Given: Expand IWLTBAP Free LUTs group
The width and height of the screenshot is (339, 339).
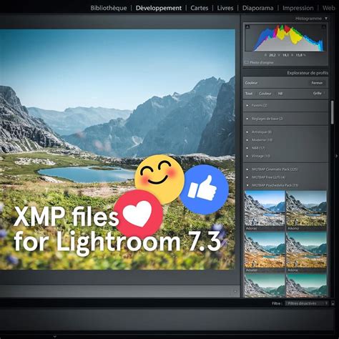Looking at the screenshot, I should [x=247, y=177].
